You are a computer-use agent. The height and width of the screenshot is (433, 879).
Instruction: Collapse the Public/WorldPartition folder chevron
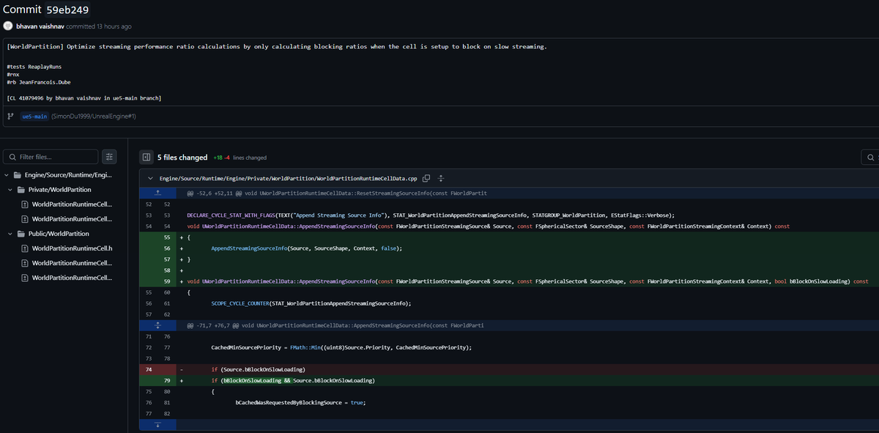(10, 234)
